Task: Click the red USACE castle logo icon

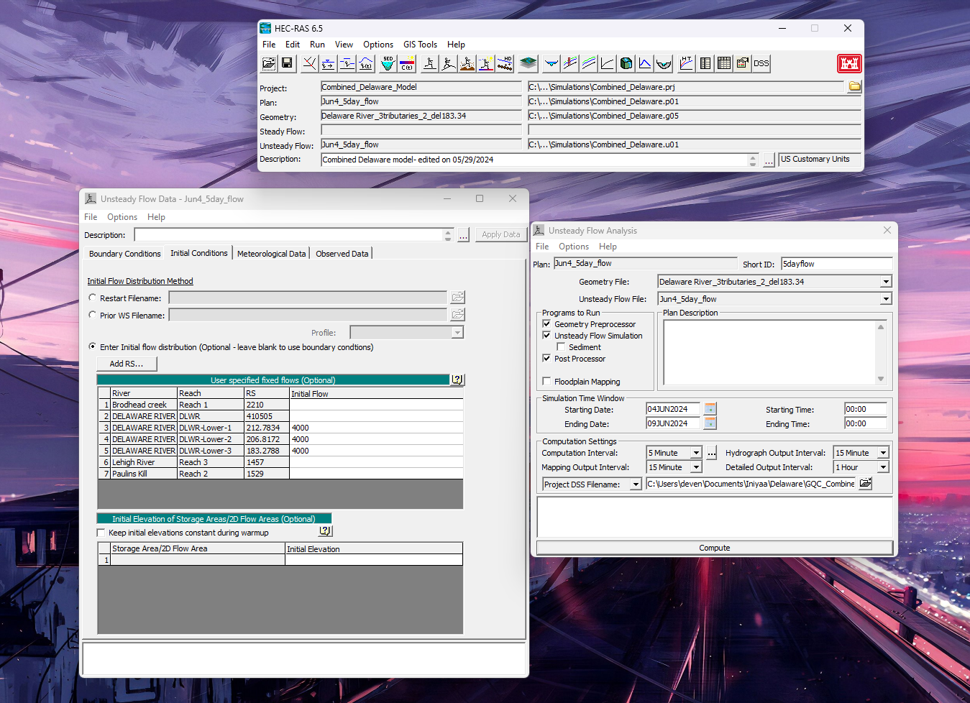Action: [x=849, y=63]
